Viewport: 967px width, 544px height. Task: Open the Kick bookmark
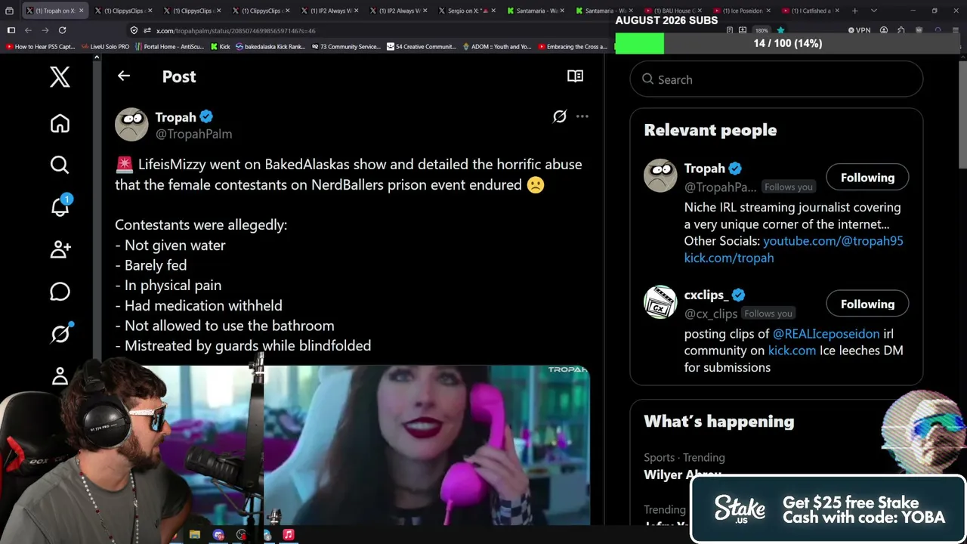tap(220, 47)
